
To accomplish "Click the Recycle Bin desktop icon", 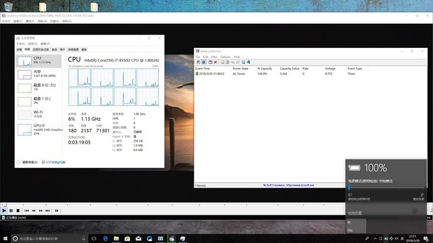I will coord(8,6).
